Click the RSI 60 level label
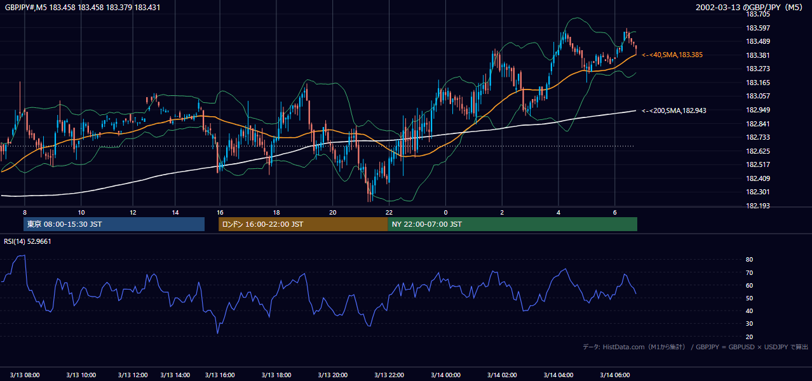 (749, 285)
